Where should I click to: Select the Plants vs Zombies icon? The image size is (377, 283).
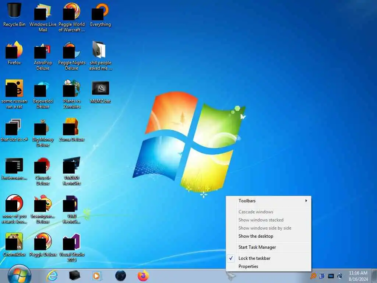pos(72,94)
